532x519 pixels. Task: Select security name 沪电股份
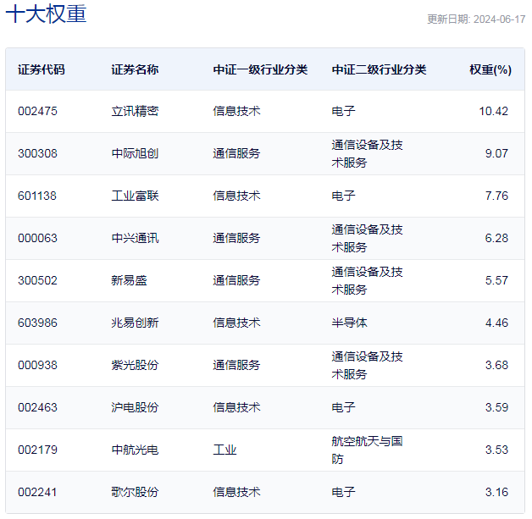coord(135,408)
